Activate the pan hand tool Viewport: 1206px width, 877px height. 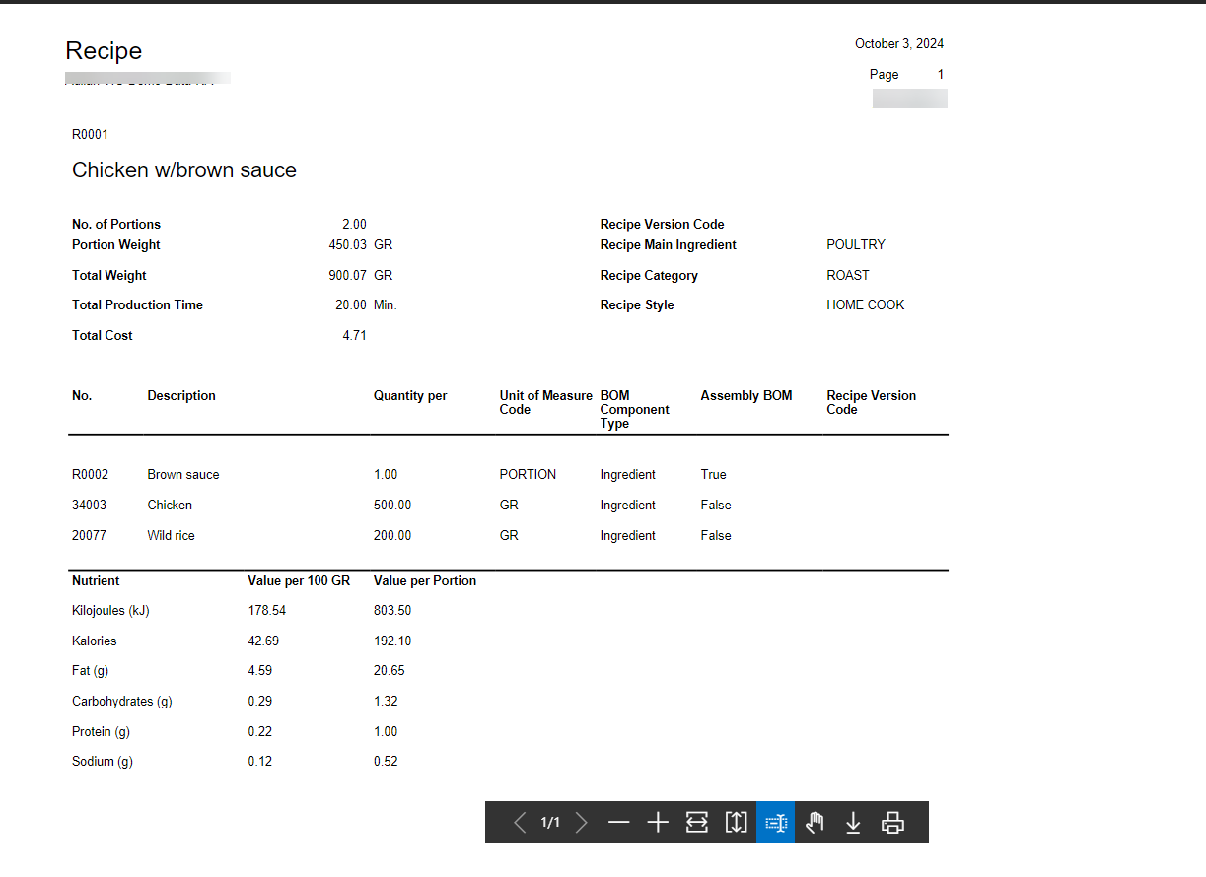815,822
